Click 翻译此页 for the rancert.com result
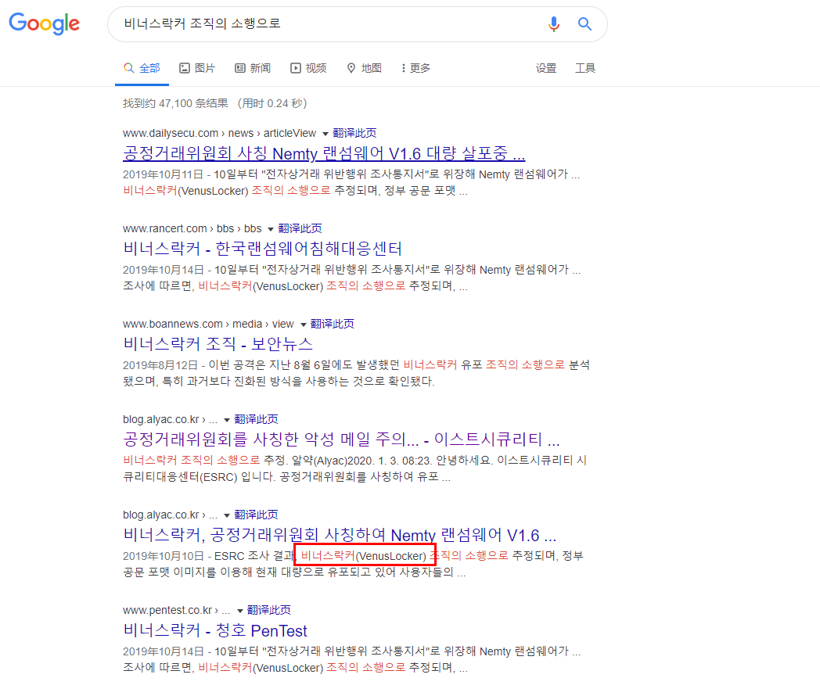Image resolution: width=820 pixels, height=696 pixels. coord(300,229)
